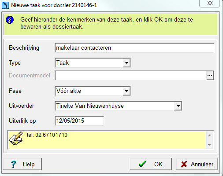Click the app icon in the title bar
This screenshot has width=223, height=176.
click(5, 5)
